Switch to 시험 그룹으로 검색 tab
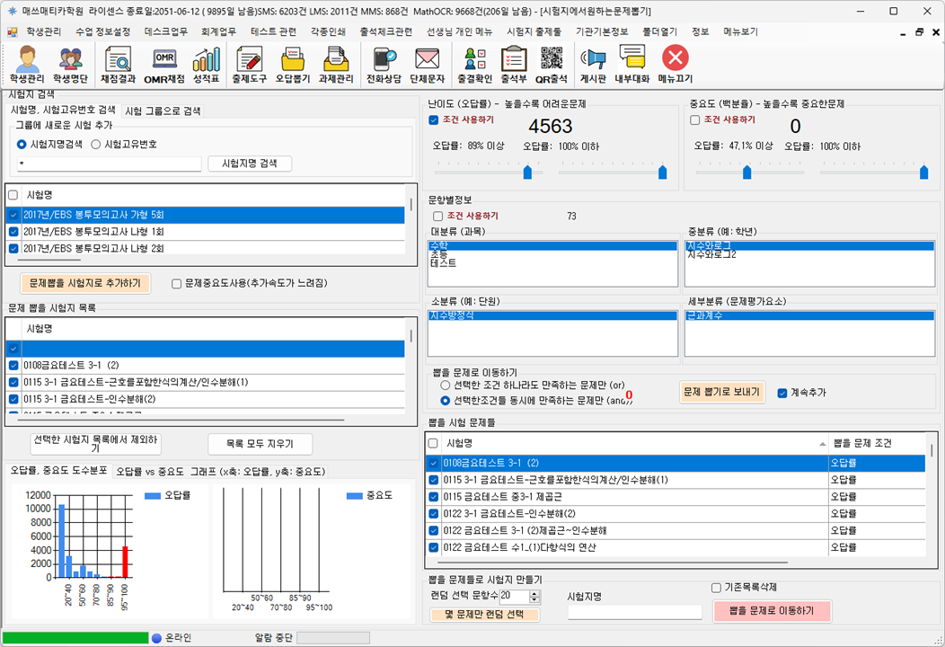945x647 pixels. coord(163,111)
